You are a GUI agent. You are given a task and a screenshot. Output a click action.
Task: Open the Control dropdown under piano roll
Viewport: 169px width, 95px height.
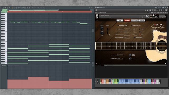tap(5, 66)
